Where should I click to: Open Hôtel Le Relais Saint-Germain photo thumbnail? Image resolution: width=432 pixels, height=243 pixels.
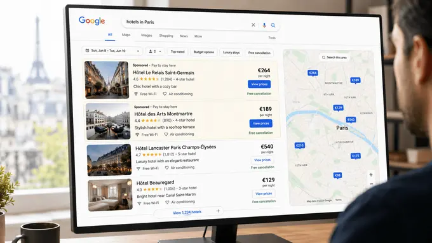107,80
